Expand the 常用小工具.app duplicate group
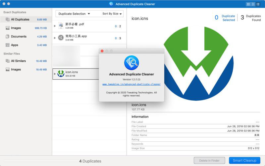Screen dimensions: 265x166 point(55,38)
